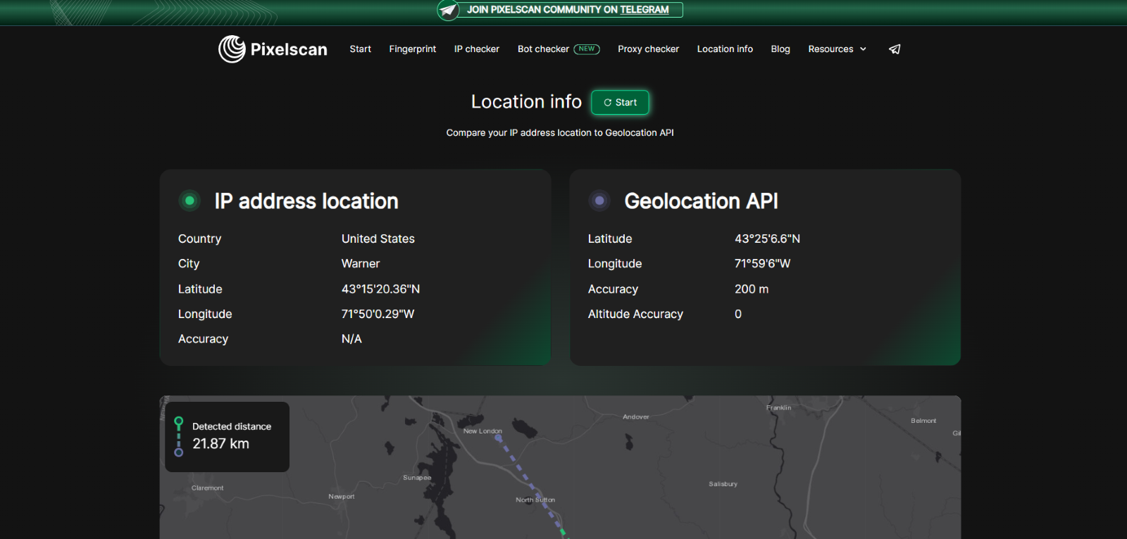Navigate to Proxy checker
The height and width of the screenshot is (539, 1127).
pyautogui.click(x=648, y=49)
